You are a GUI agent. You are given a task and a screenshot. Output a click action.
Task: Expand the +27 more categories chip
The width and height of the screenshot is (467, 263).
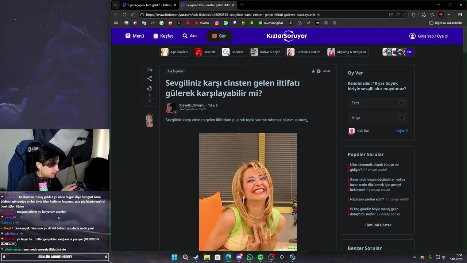(409, 52)
